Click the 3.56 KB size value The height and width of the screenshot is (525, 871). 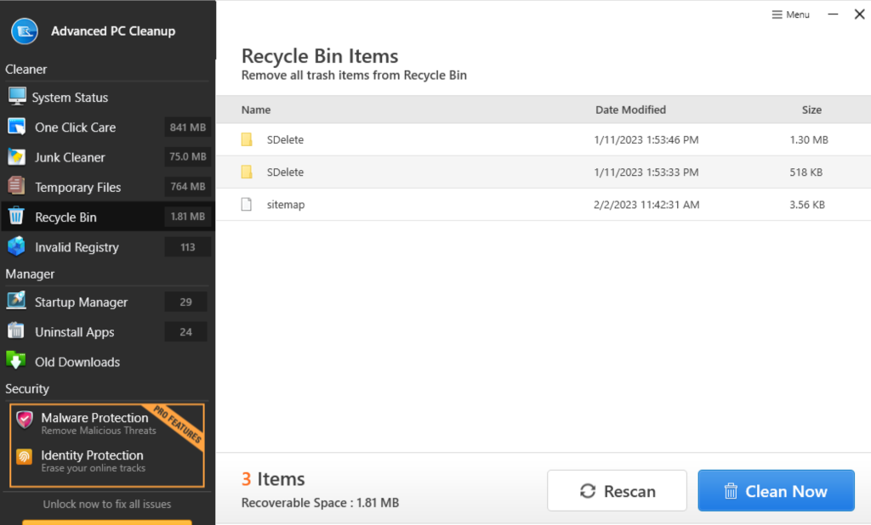pyautogui.click(x=807, y=204)
